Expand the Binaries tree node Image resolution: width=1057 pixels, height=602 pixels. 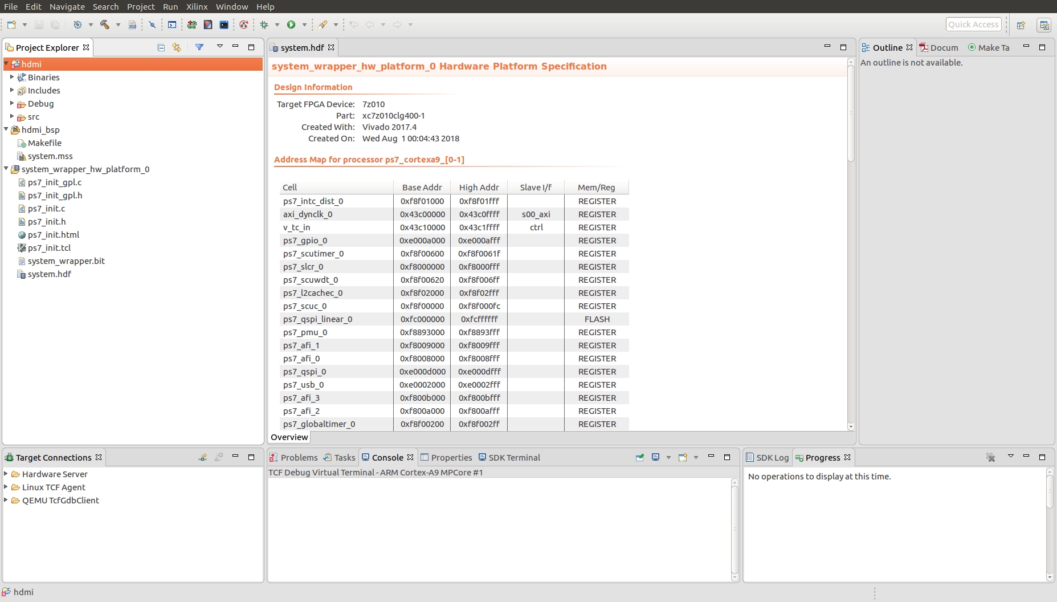pos(12,77)
